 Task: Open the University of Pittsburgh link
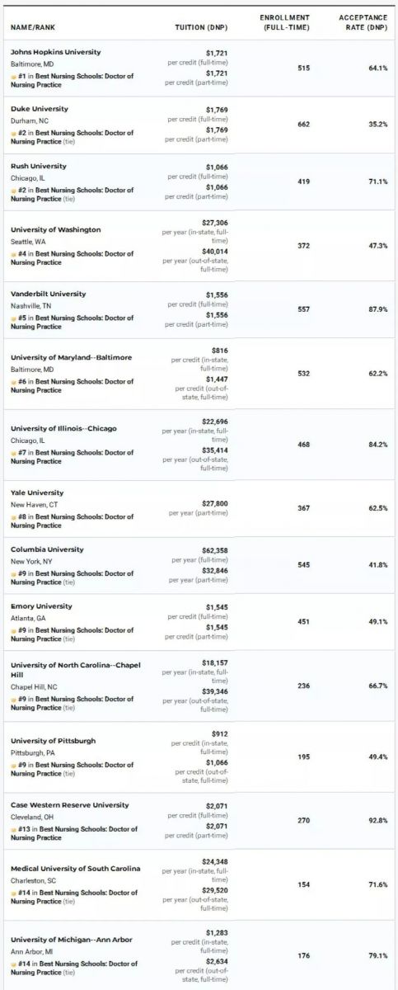tap(53, 741)
